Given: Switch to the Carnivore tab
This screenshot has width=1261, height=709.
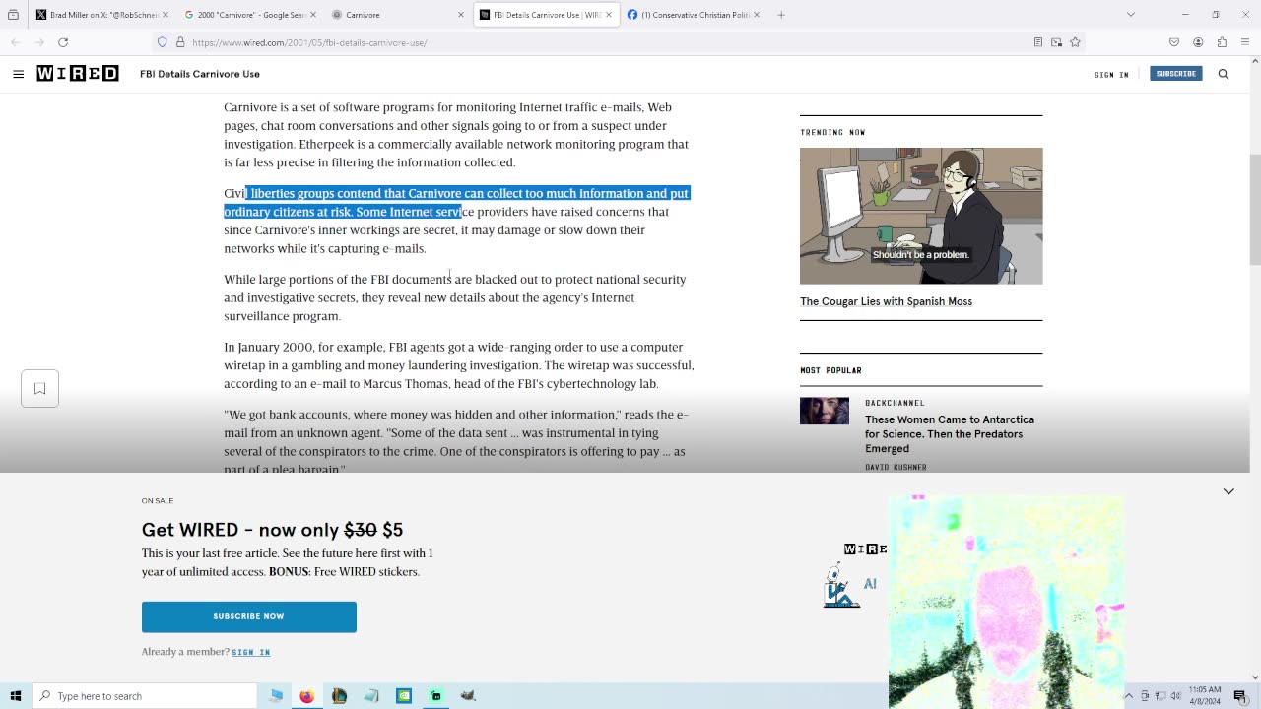Looking at the screenshot, I should click(397, 15).
